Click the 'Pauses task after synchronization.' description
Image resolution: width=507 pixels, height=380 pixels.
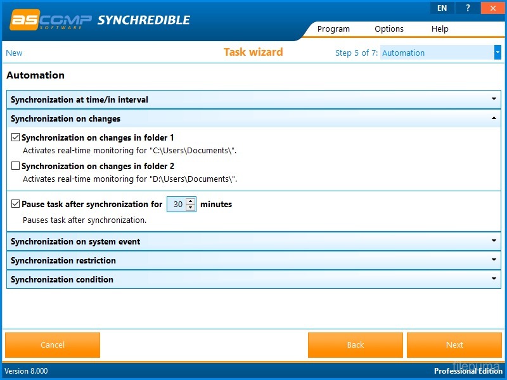[x=84, y=220]
